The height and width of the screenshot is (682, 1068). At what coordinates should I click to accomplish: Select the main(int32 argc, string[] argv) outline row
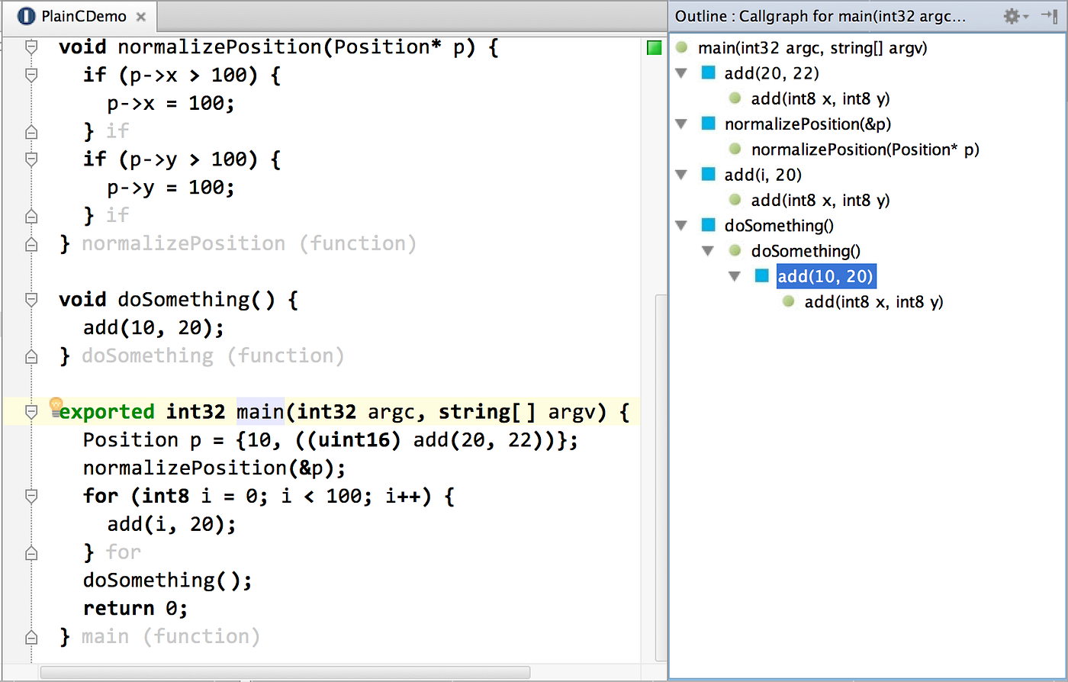(x=812, y=48)
